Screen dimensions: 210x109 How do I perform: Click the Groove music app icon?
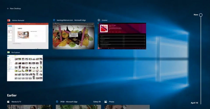[99, 20]
